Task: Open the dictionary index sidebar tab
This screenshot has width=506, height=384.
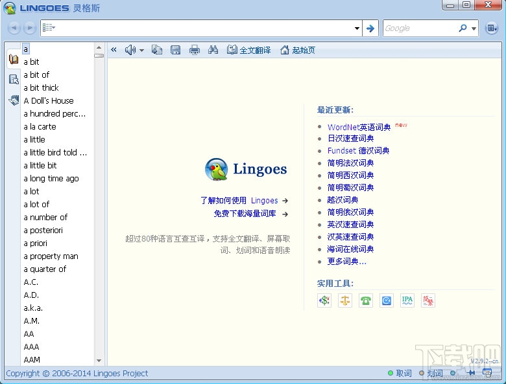Action: (14, 60)
